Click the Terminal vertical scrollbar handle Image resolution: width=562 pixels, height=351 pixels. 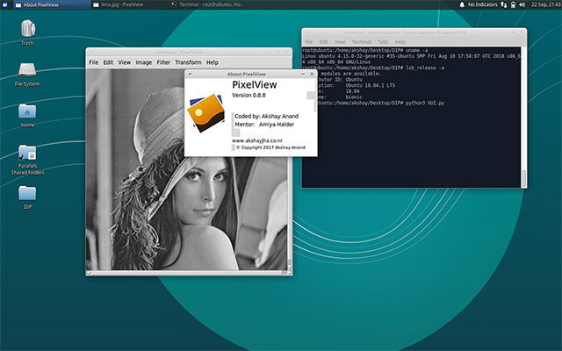(x=523, y=178)
